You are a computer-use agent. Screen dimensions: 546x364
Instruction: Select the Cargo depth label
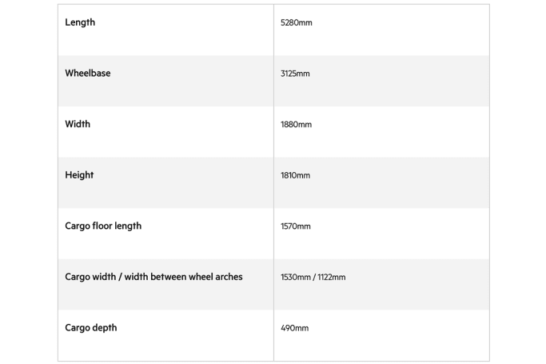coord(91,328)
